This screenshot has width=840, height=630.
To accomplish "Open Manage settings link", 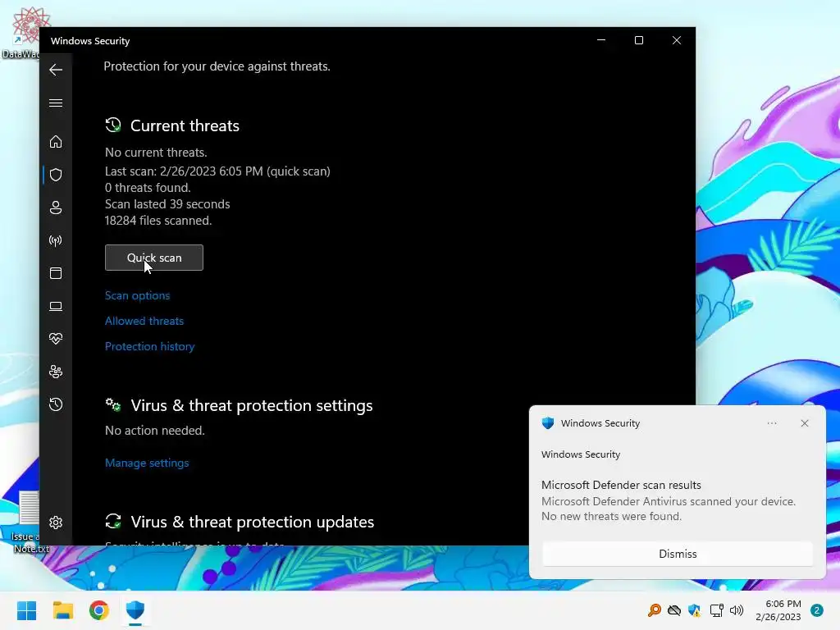I will pos(147,463).
